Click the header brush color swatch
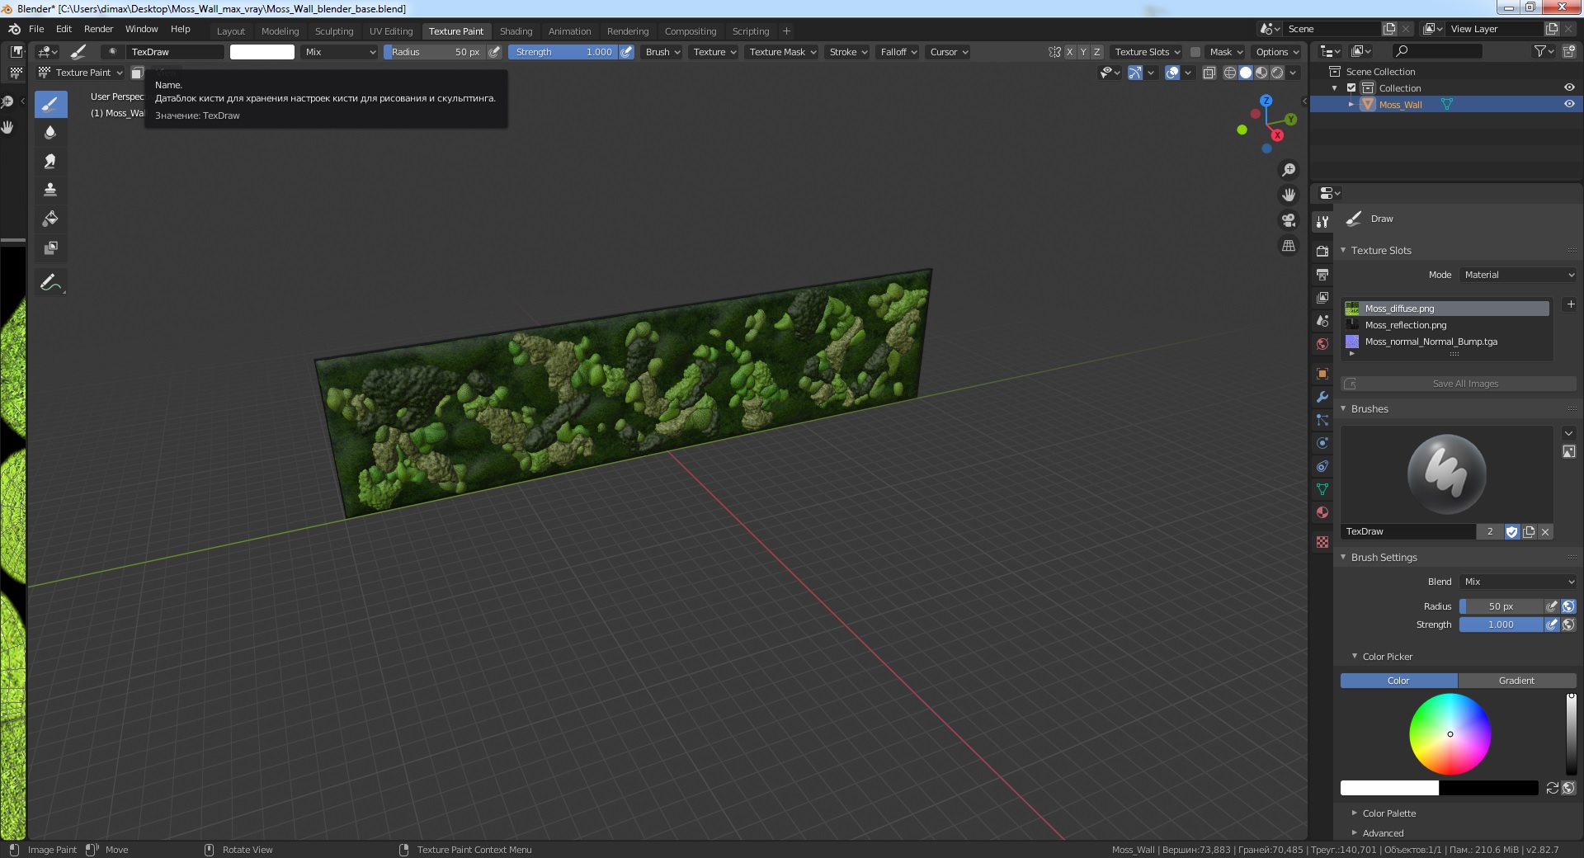Viewport: 1584px width, 858px height. pyautogui.click(x=262, y=52)
